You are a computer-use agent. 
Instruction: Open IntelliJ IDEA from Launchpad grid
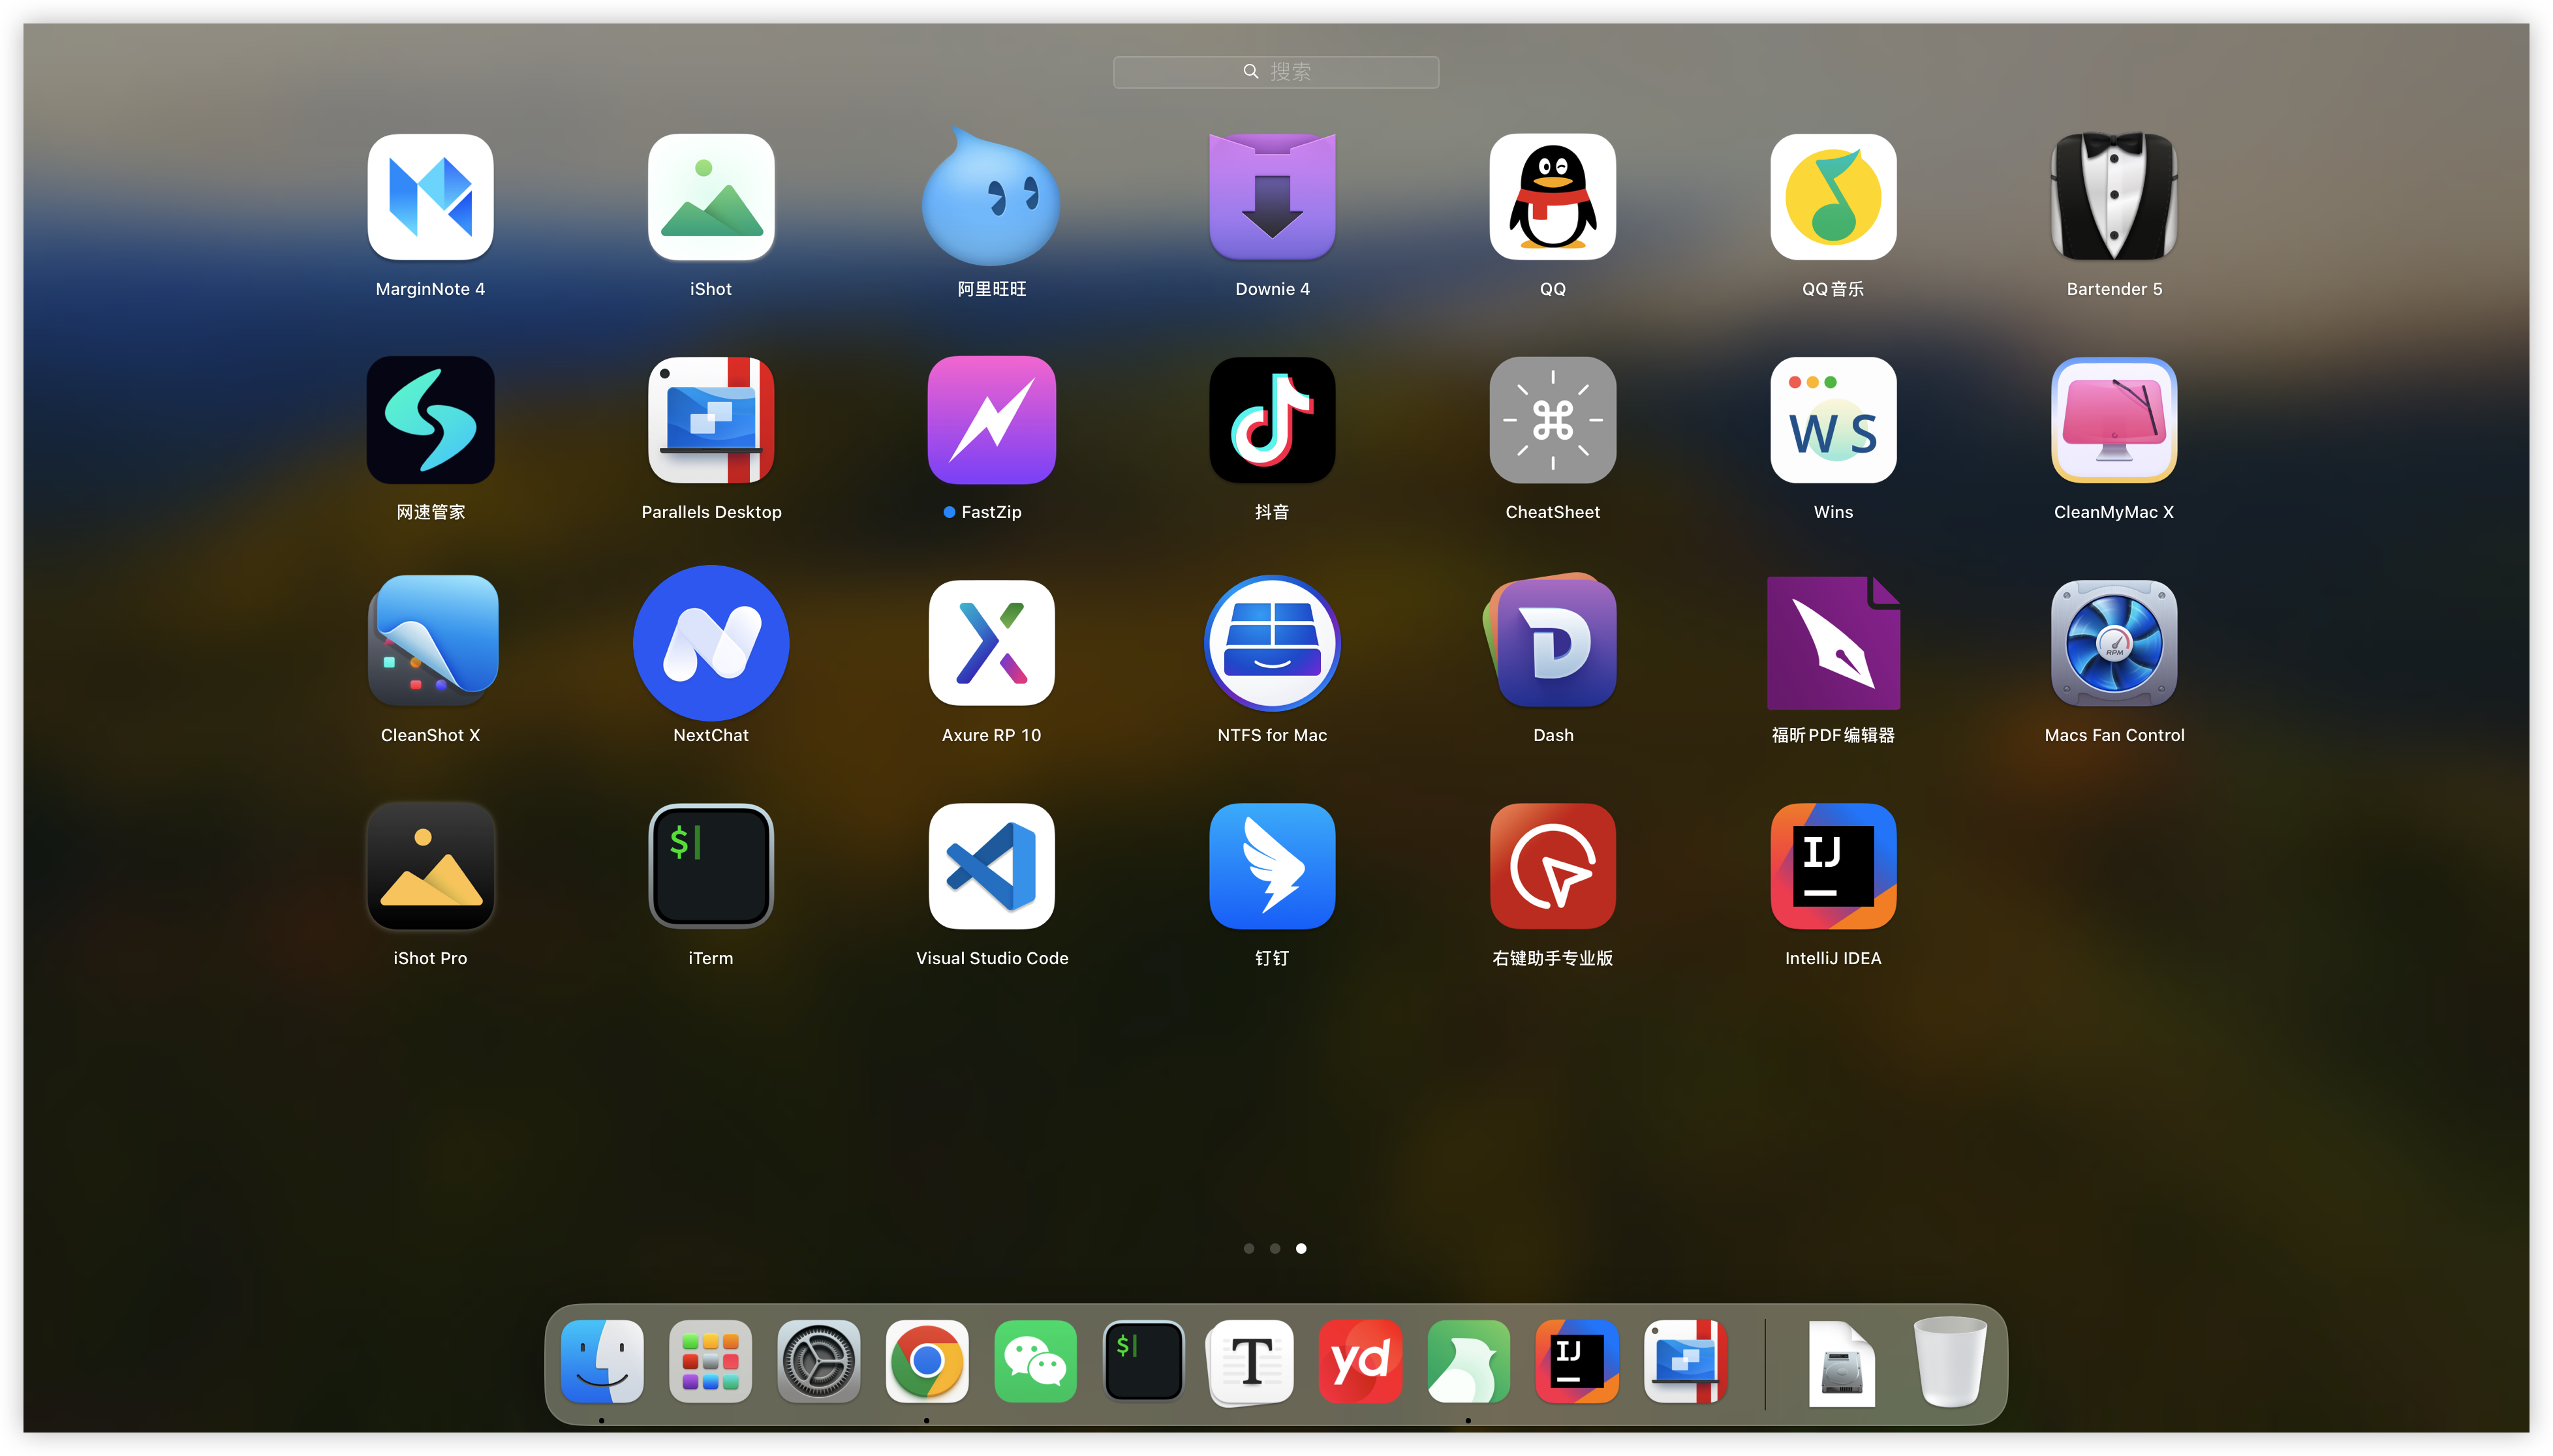click(x=1833, y=866)
